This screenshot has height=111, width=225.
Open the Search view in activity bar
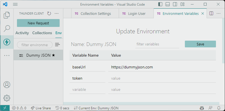(7, 29)
